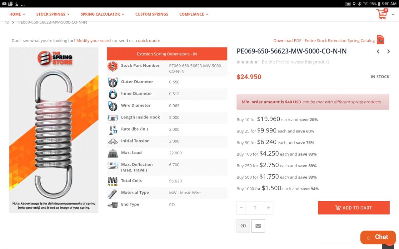This screenshot has width=399, height=249.
Task: Click the compare product icon
Action: coord(243,226)
